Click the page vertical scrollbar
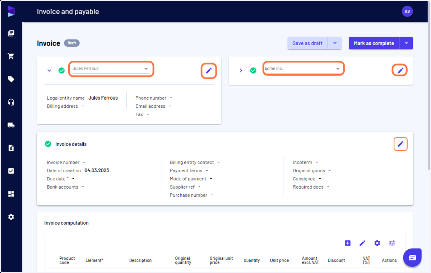Image resolution: width=431 pixels, height=273 pixels. 429,86
